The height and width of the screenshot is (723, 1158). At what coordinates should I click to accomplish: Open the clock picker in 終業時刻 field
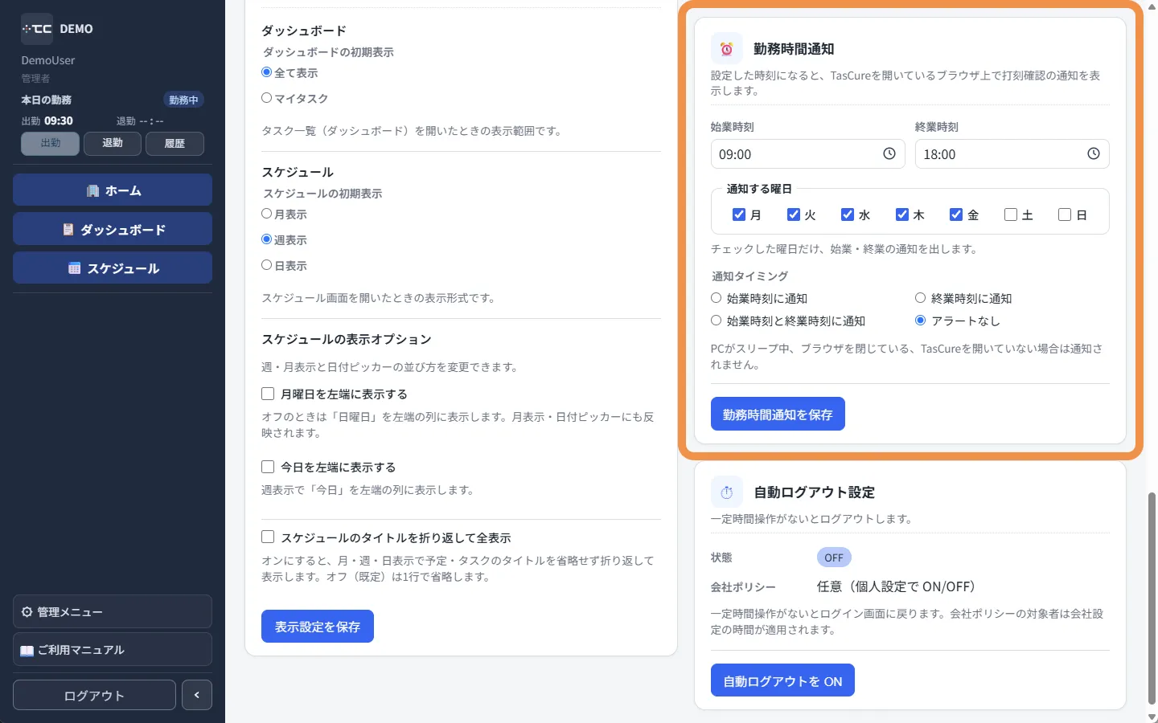point(1094,153)
